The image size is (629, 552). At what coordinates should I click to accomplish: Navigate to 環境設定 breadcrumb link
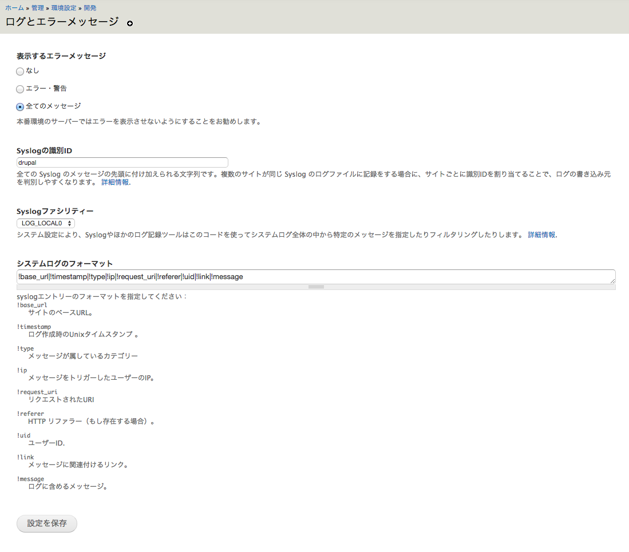(63, 8)
